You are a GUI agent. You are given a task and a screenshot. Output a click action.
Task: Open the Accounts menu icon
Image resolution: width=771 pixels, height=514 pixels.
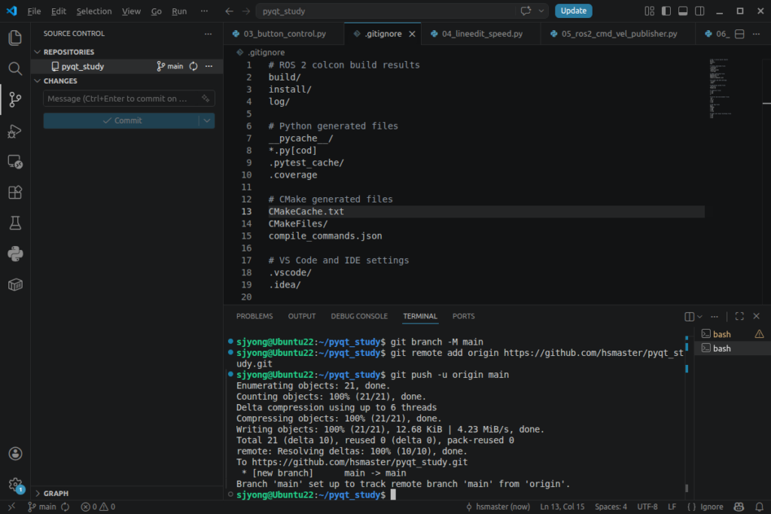[x=15, y=454]
